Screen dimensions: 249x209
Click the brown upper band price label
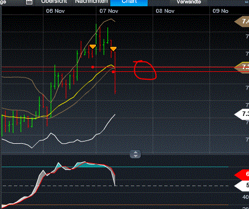(x=242, y=21)
